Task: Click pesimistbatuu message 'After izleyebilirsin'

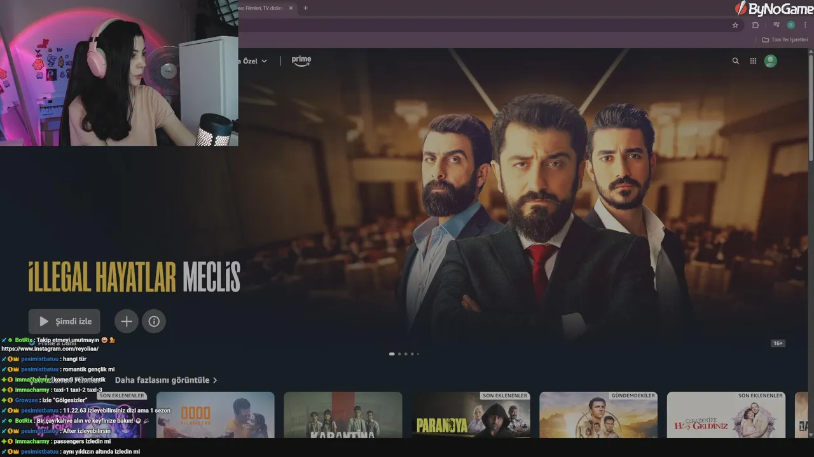Action: click(x=56, y=431)
